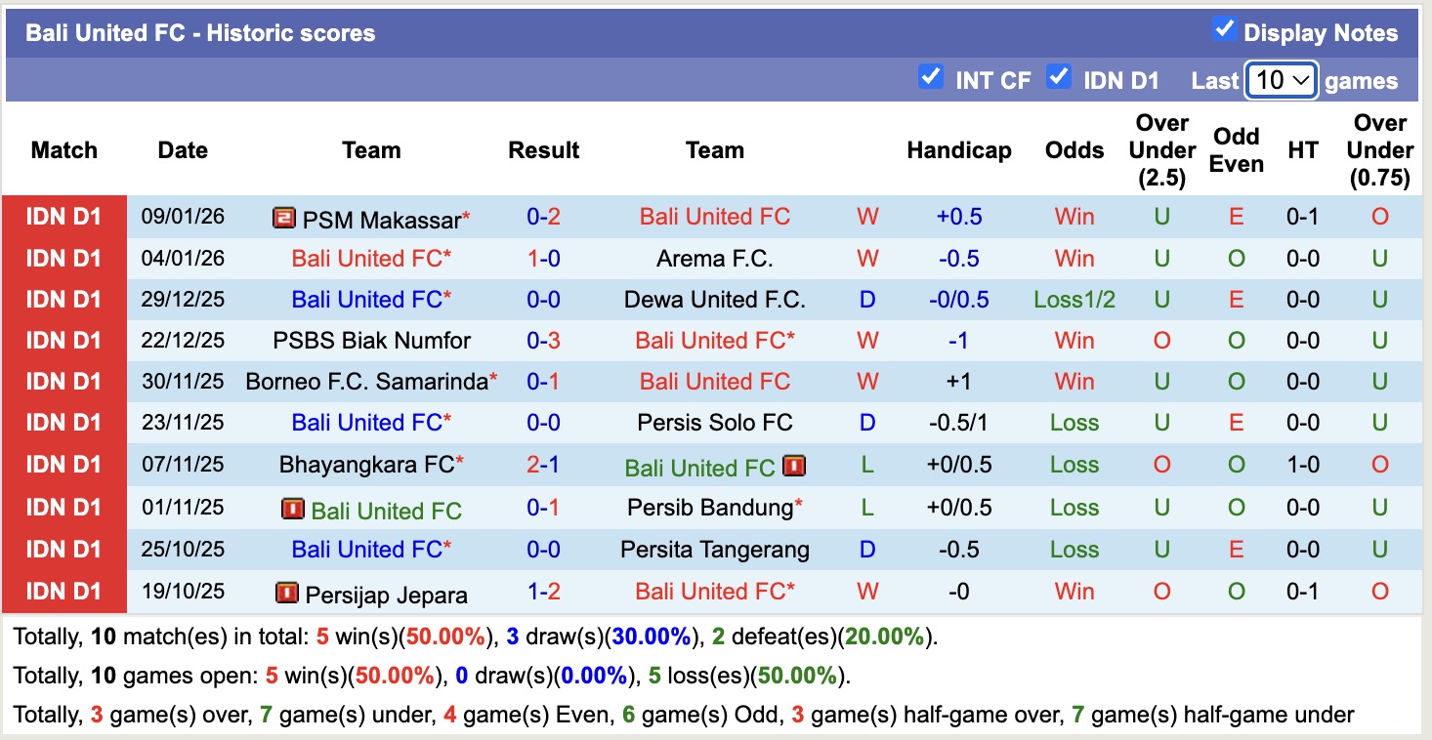Open the last games count dropdown
Screen dimensions: 1432x740
click(x=1282, y=80)
